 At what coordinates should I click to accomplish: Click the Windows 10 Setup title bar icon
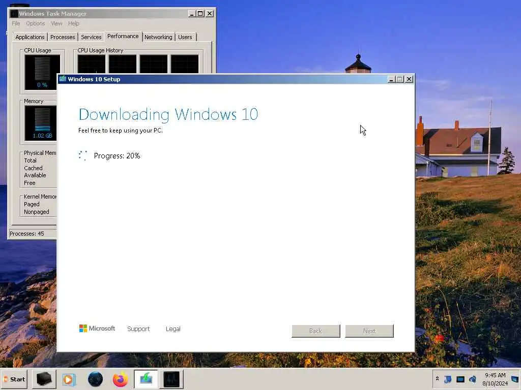pos(63,79)
